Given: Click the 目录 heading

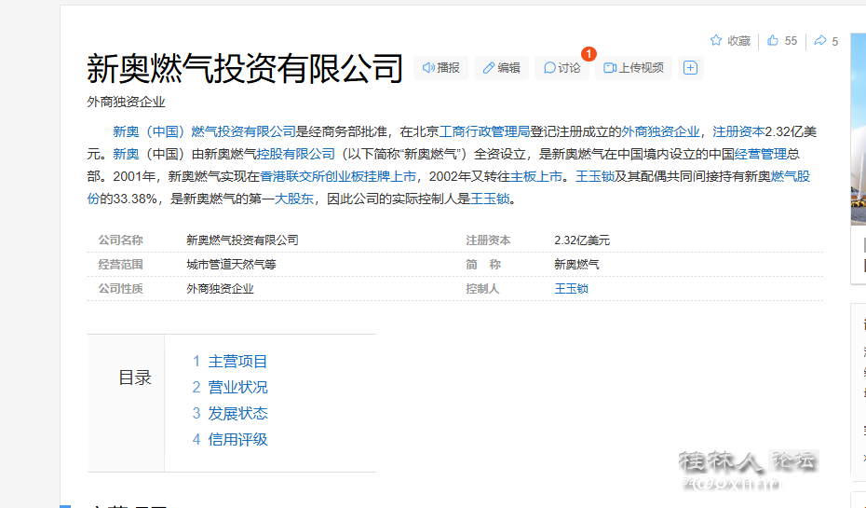Looking at the screenshot, I should click(x=135, y=378).
